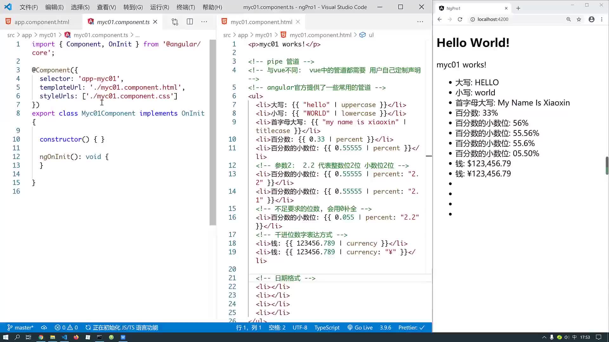
Task: Open the 查看(V) menu
Action: pyautogui.click(x=106, y=7)
